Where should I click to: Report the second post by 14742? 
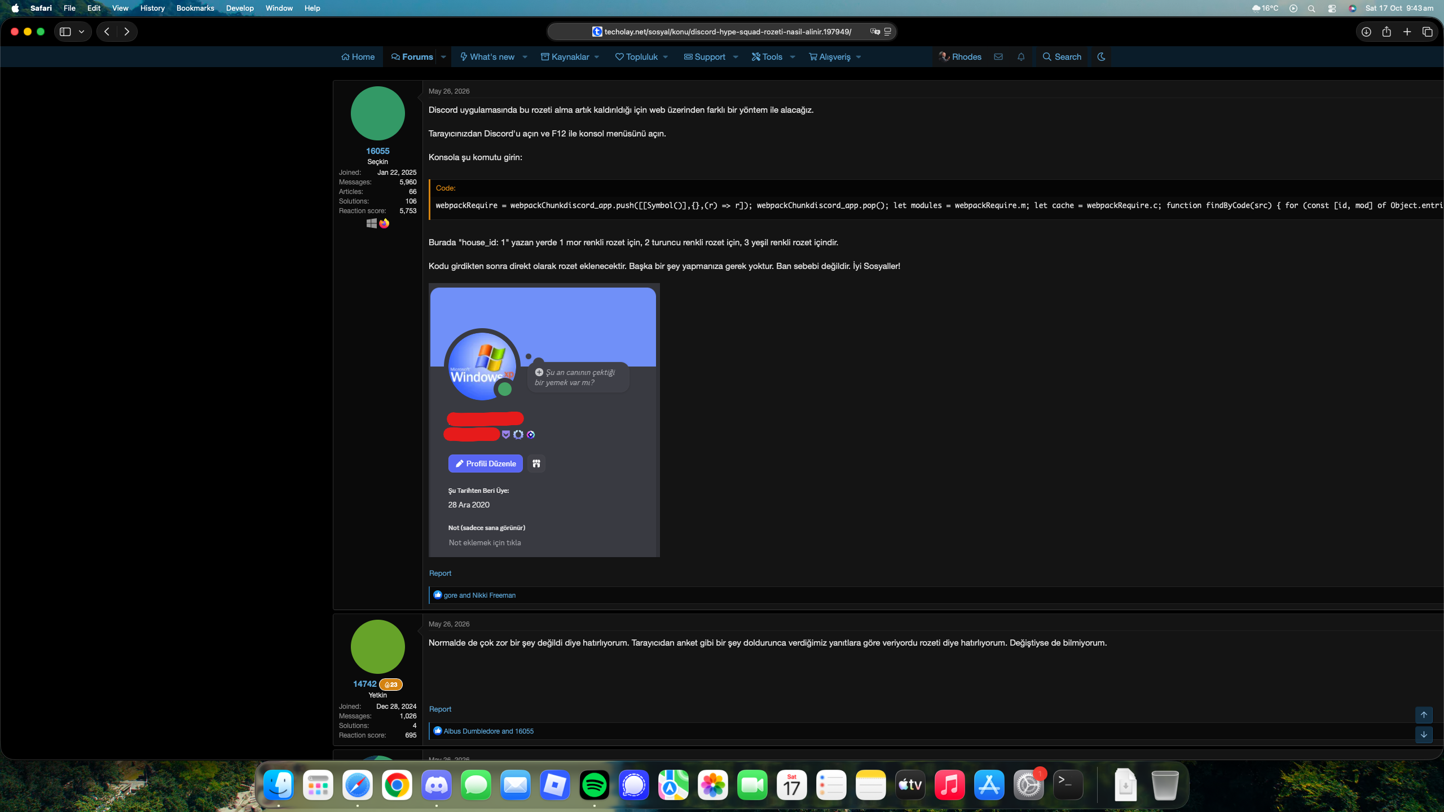(x=440, y=709)
